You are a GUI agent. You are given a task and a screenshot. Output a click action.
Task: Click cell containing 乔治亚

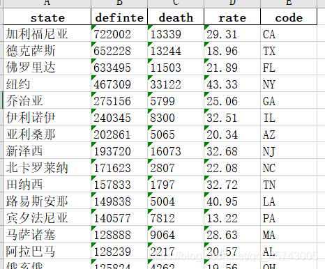47,100
